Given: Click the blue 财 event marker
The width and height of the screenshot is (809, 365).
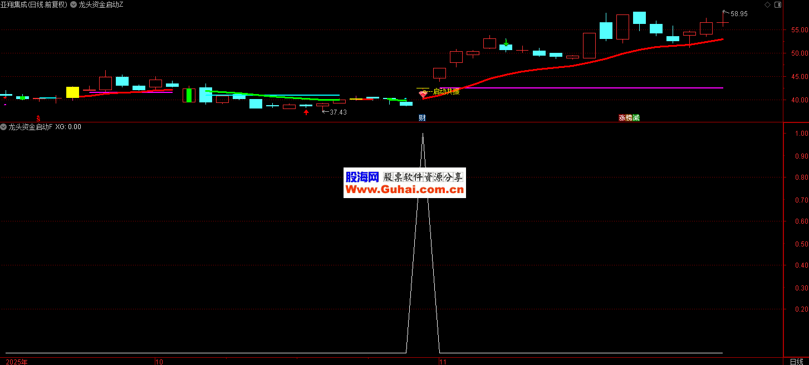Looking at the screenshot, I should click(x=423, y=118).
